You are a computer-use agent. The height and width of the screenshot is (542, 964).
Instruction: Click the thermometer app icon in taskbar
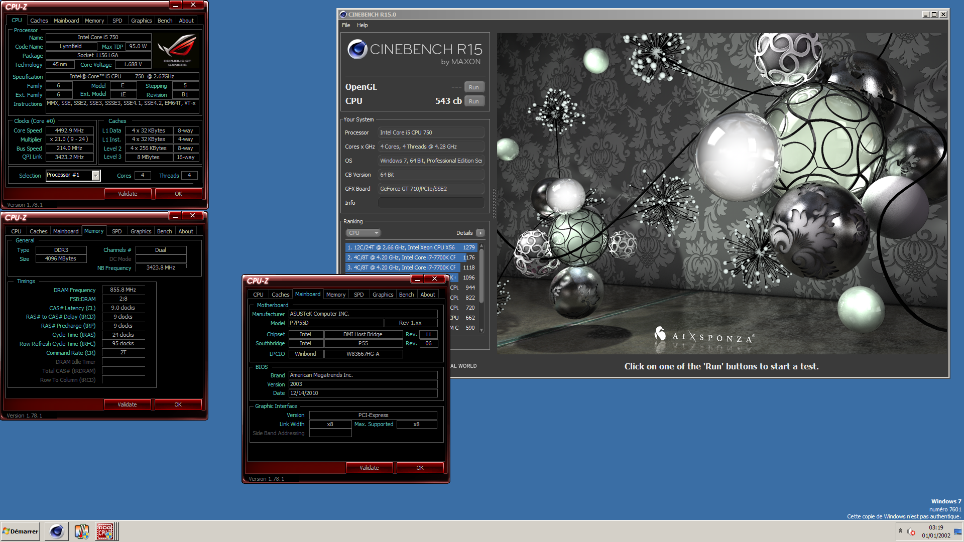81,531
